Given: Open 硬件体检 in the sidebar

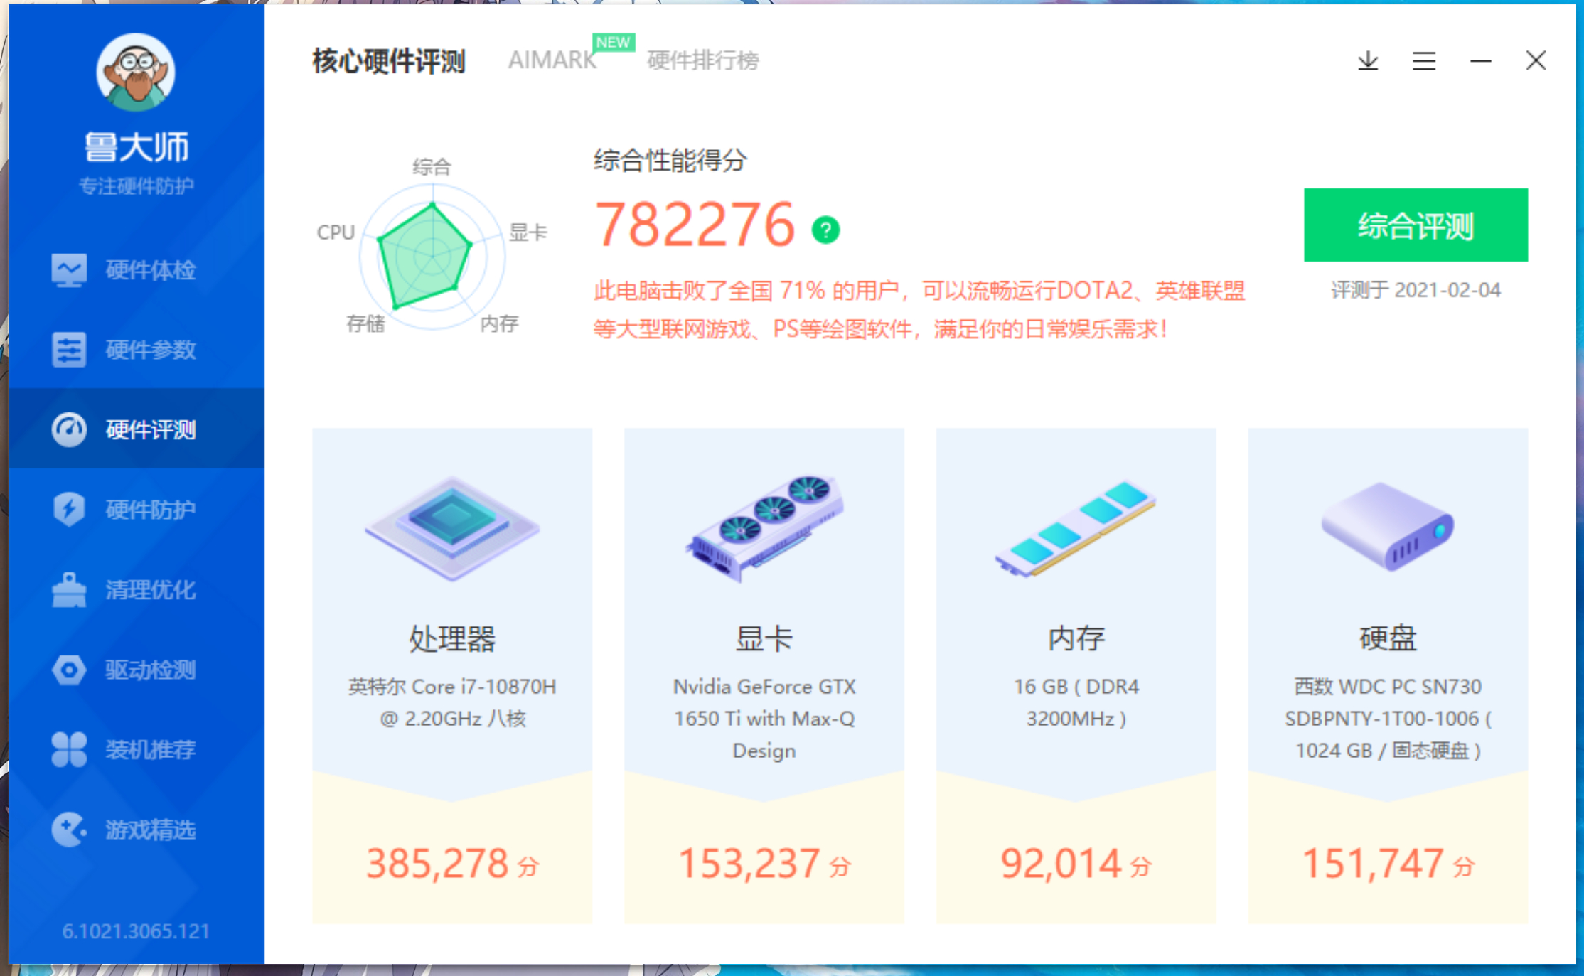Looking at the screenshot, I should [x=137, y=270].
